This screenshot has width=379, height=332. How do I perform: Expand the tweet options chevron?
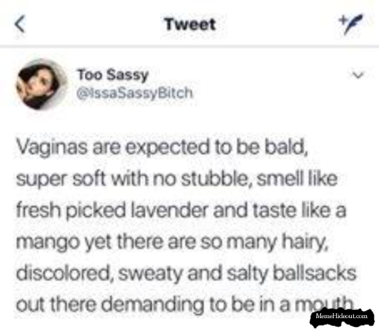point(358,75)
